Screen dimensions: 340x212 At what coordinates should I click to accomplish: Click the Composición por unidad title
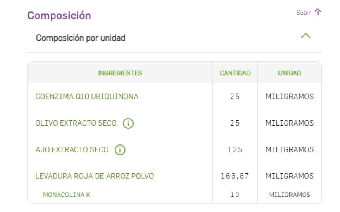81,38
